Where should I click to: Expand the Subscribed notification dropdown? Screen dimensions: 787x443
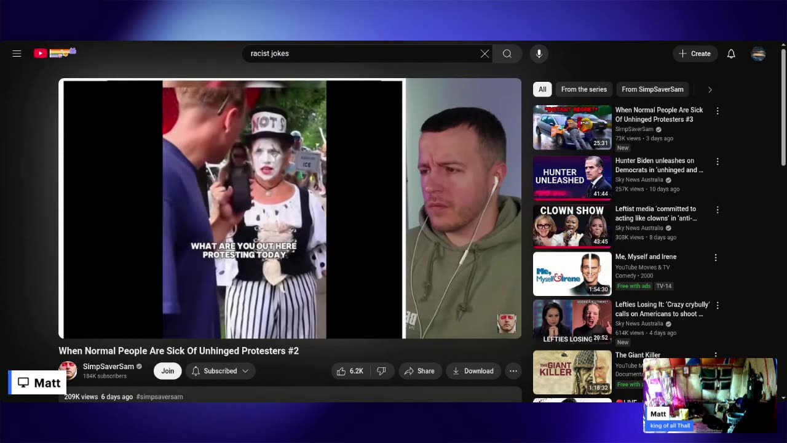220,371
